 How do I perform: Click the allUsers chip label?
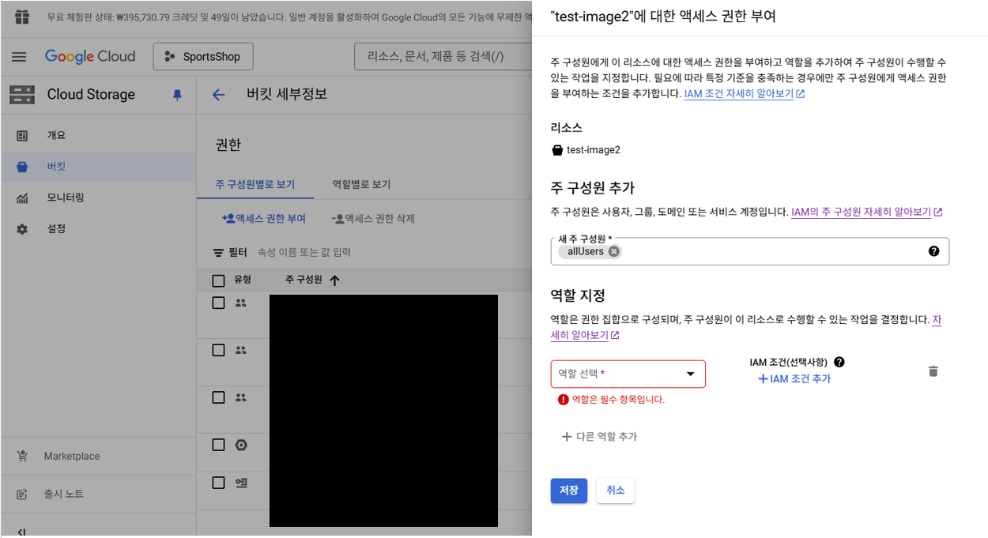pyautogui.click(x=586, y=251)
